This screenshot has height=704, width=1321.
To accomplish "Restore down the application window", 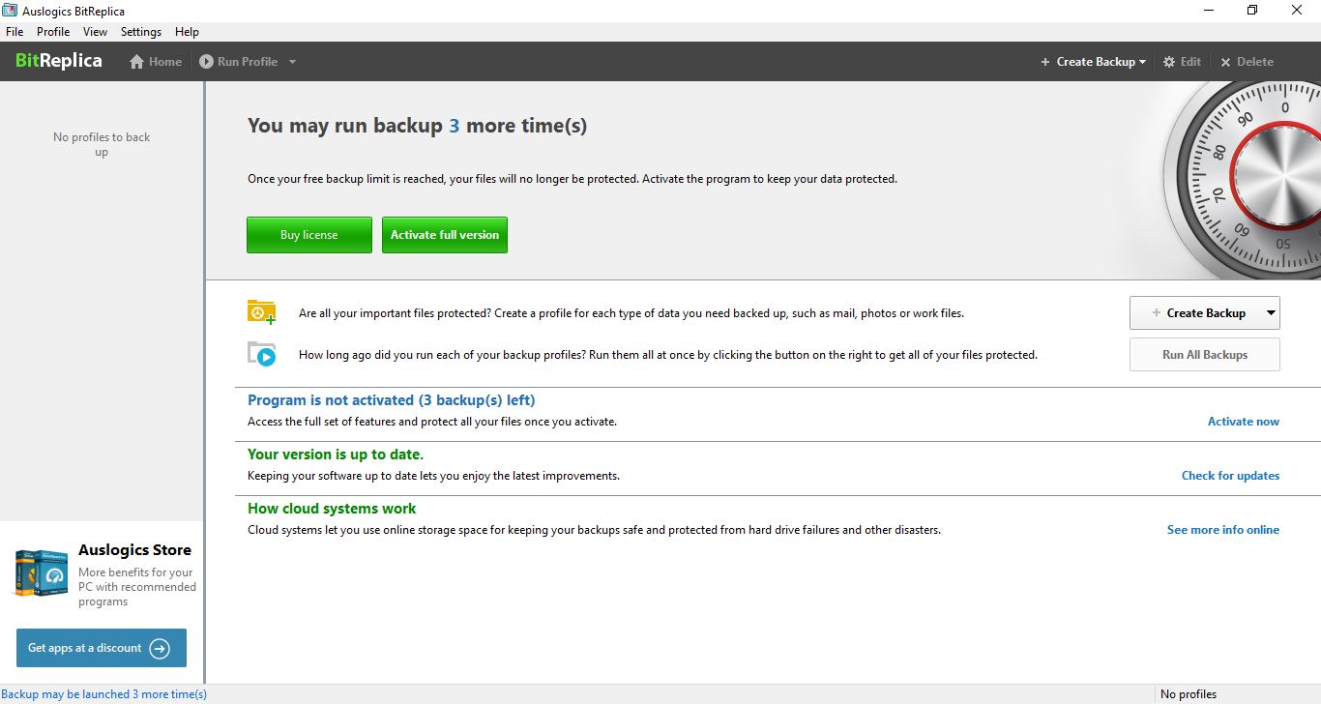I will click(x=1252, y=11).
